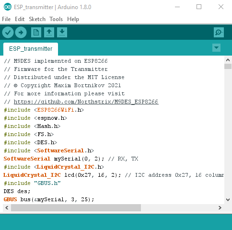The height and width of the screenshot is (230, 232).
Task: Click the vertical scrollbar down arrow
Action: pyautogui.click(x=228, y=199)
